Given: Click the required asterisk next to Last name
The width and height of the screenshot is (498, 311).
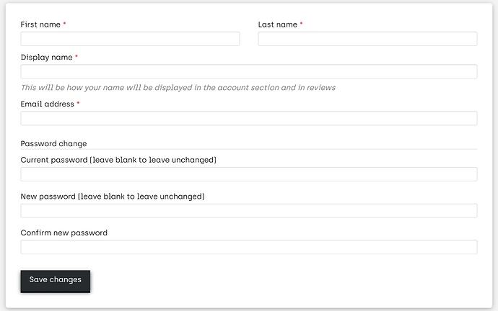Looking at the screenshot, I should [x=301, y=24].
